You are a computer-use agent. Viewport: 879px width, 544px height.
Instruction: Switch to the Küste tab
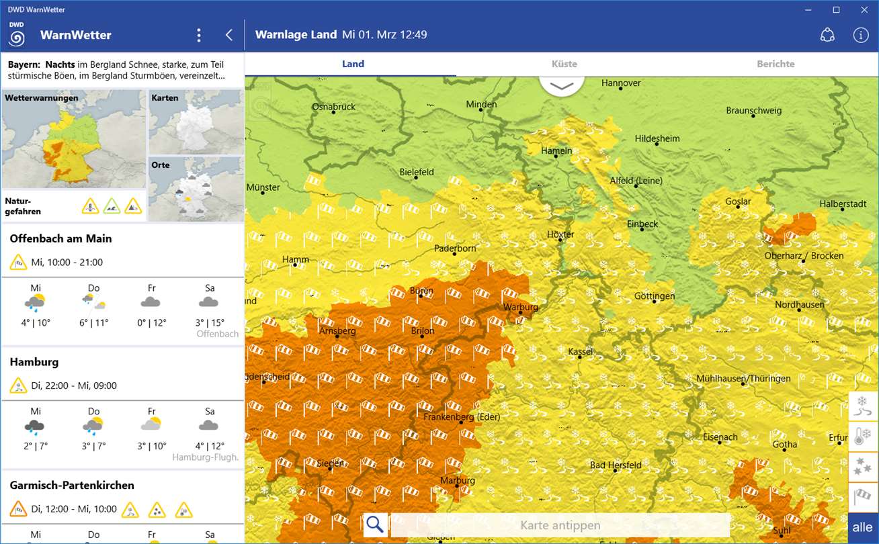(x=564, y=64)
